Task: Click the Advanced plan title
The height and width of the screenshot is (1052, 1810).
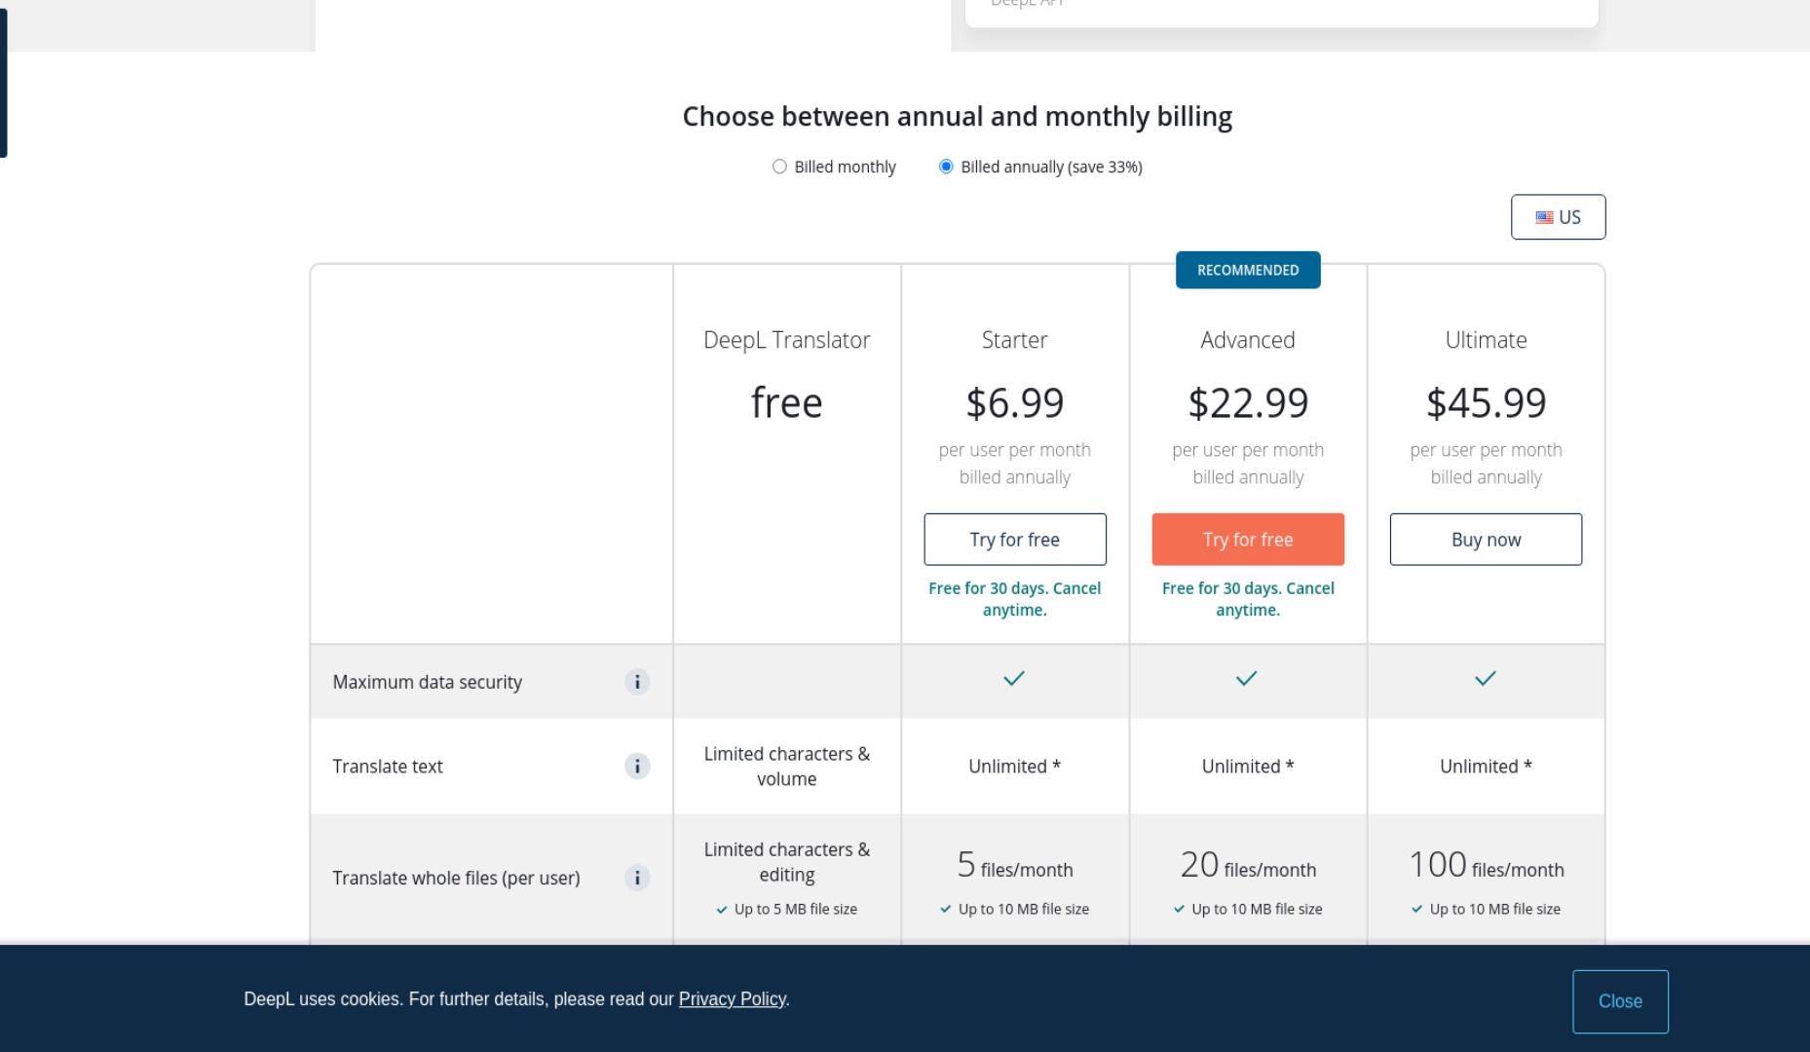Action: [x=1248, y=340]
